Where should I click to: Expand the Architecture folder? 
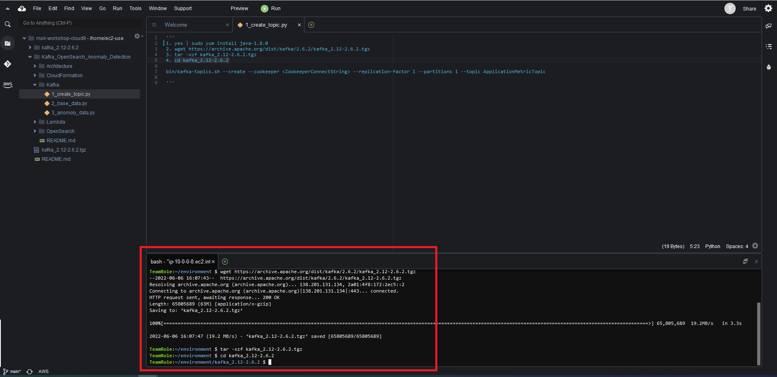(35, 66)
